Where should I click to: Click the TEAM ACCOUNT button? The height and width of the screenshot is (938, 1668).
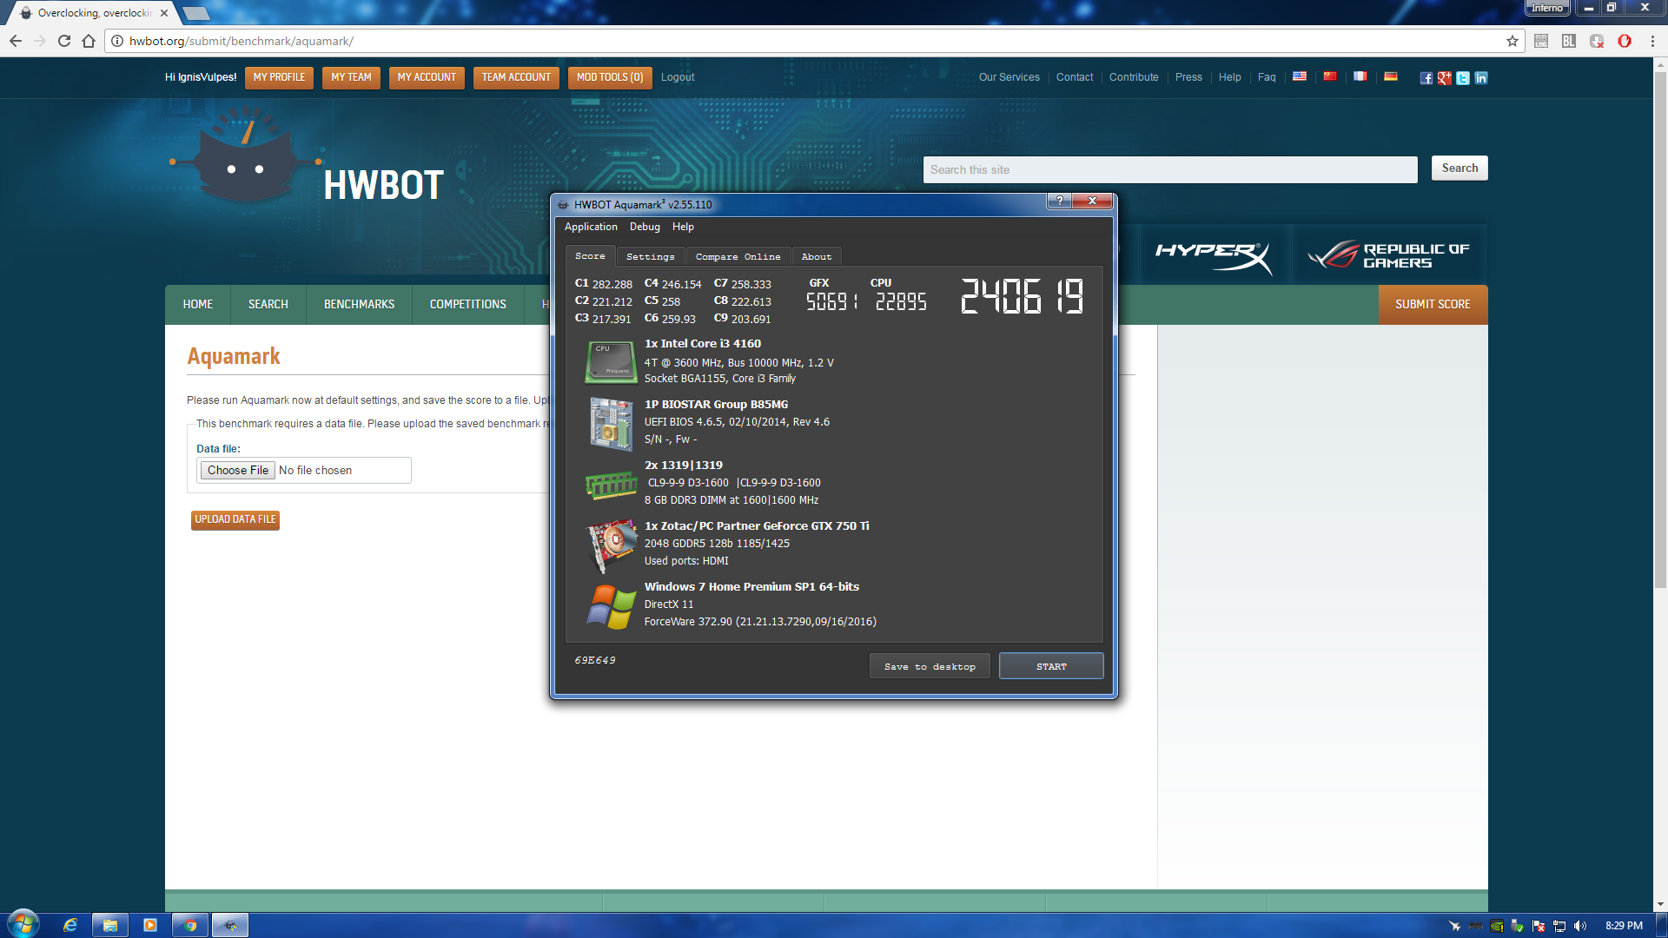tap(516, 78)
